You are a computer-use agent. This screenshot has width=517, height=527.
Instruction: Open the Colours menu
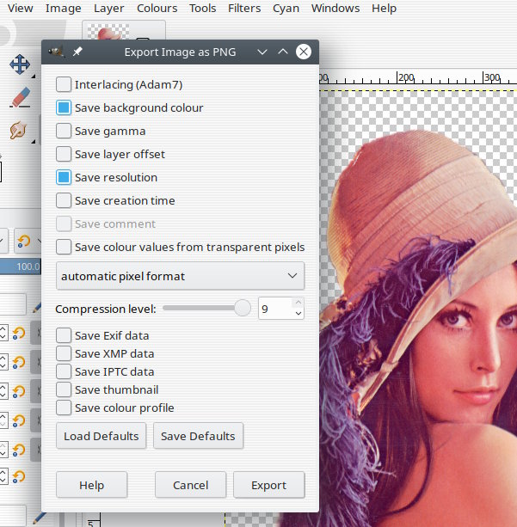point(157,9)
